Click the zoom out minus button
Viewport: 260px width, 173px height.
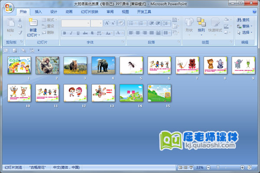coord(208,167)
